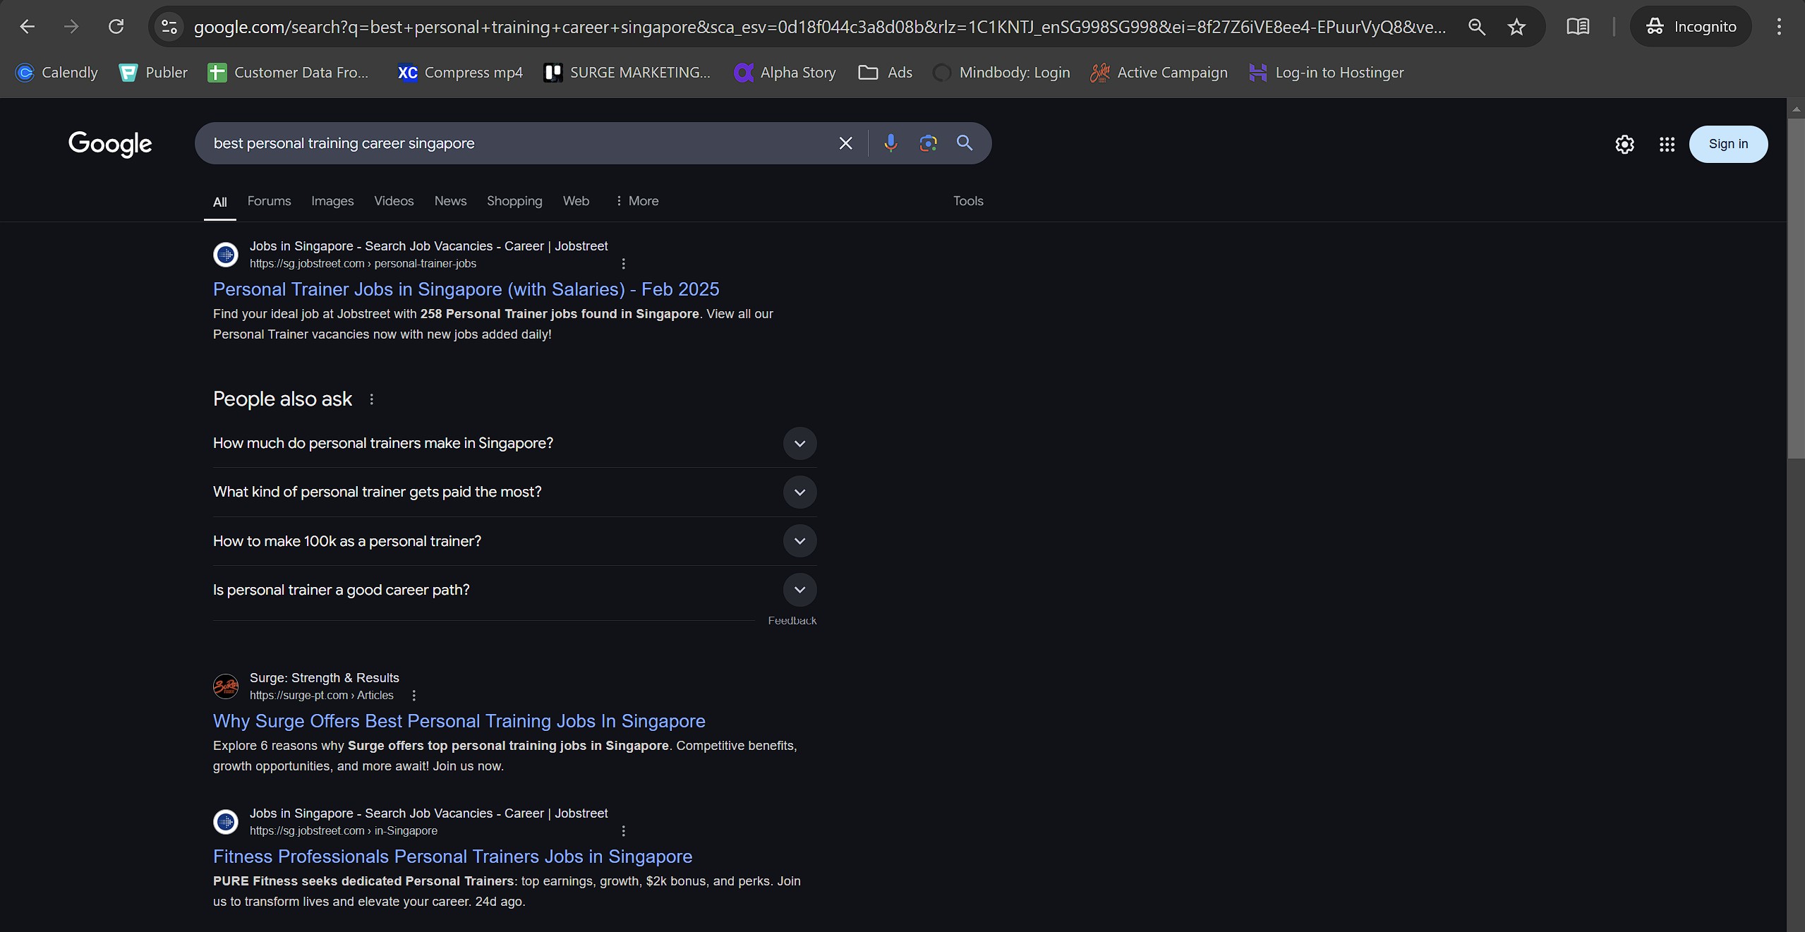
Task: Open 'Why Surge Offers Best Personal Training Jobs' link
Action: click(459, 721)
